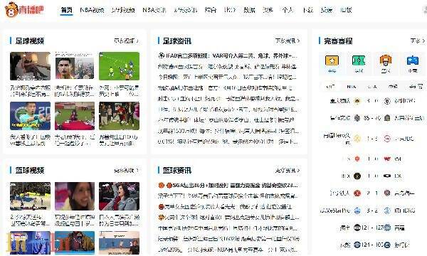Screen dimensions: 427x256
Task: Play the green pitch match video thumbnail
Action: (x=119, y=66)
